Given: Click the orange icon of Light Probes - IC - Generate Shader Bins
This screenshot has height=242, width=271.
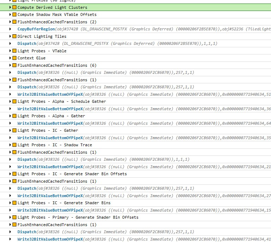Looking at the screenshot, I should (14, 203).
